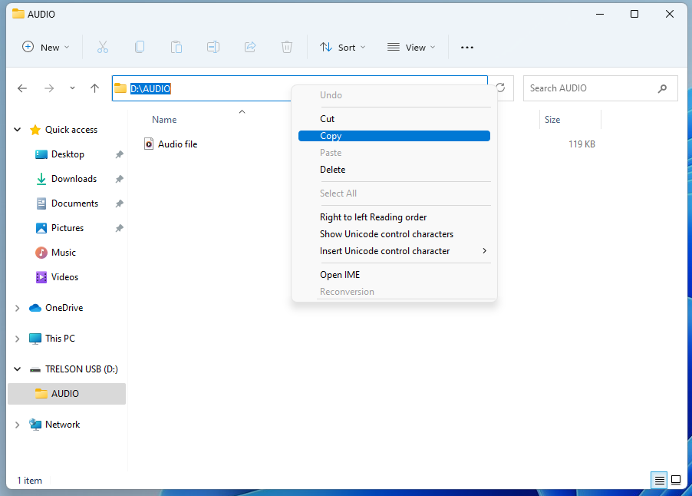
Task: Select Right to left Reading order
Action: click(x=394, y=217)
